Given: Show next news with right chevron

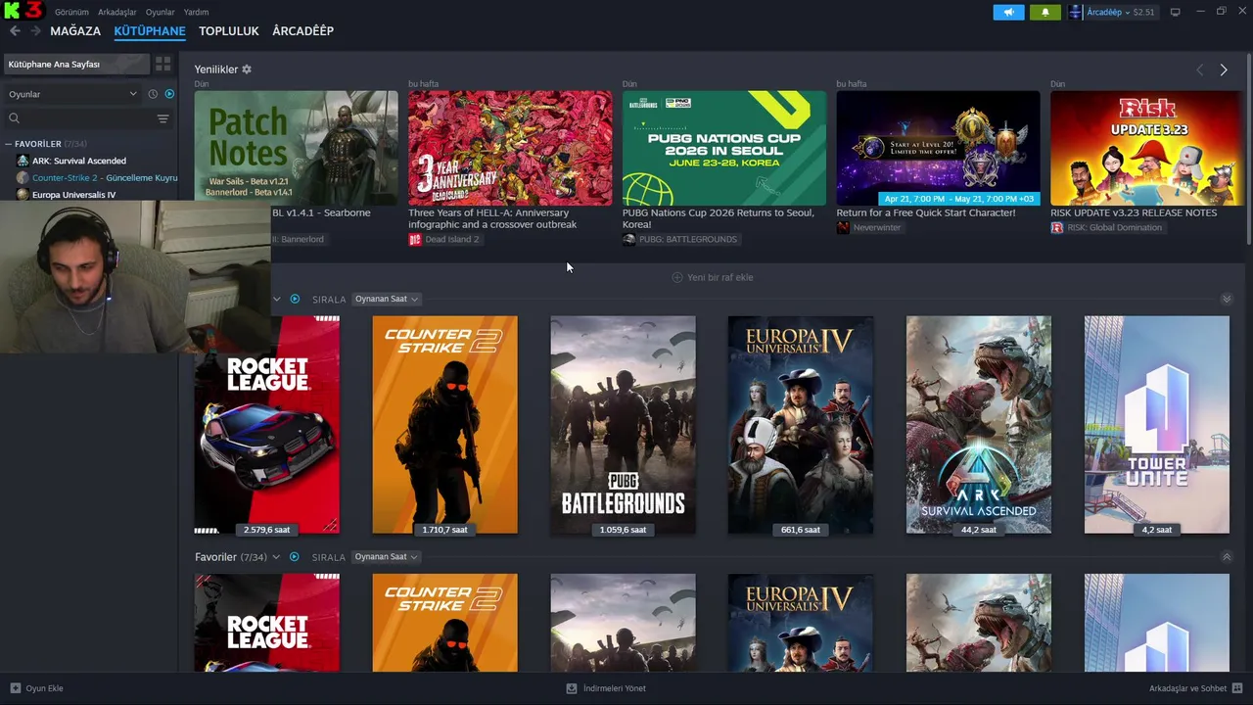Looking at the screenshot, I should click(x=1224, y=70).
